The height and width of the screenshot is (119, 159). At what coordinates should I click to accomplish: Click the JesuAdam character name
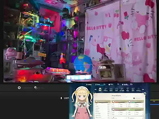[x=116, y=96]
